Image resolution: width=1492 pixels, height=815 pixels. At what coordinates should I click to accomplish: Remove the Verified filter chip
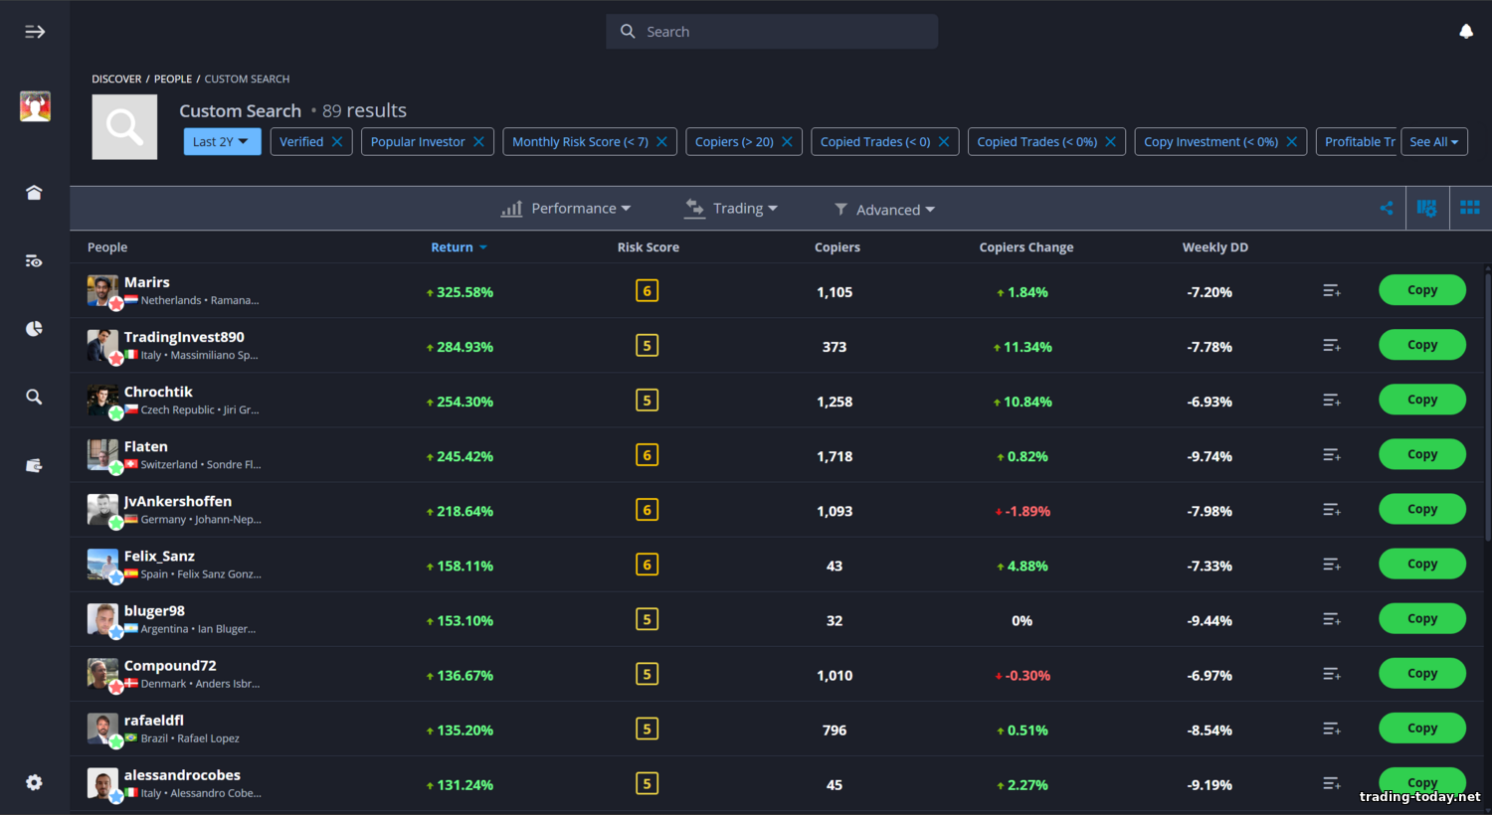coord(337,142)
